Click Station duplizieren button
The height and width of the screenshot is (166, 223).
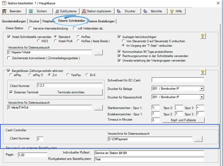[97, 11]
